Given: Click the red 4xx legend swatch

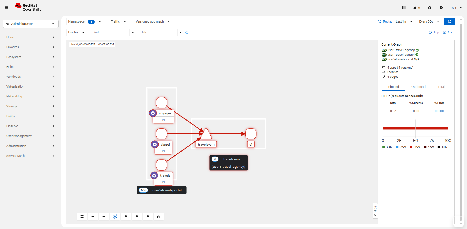Looking at the screenshot, I should point(411,147).
